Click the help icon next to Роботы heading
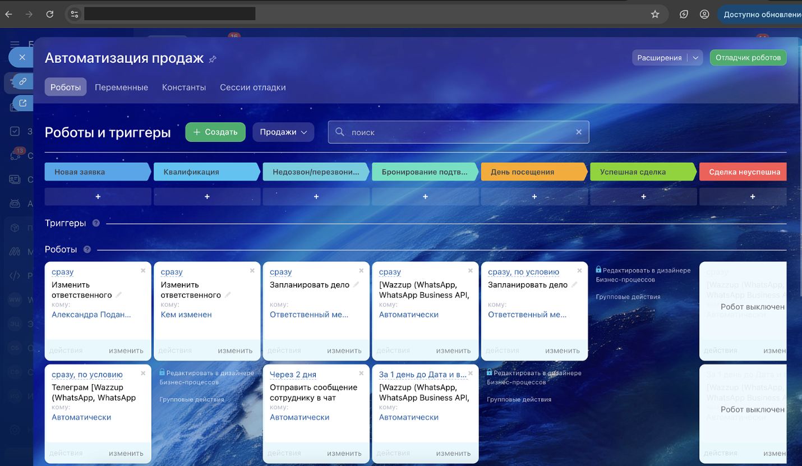The image size is (802, 466). [x=87, y=250]
